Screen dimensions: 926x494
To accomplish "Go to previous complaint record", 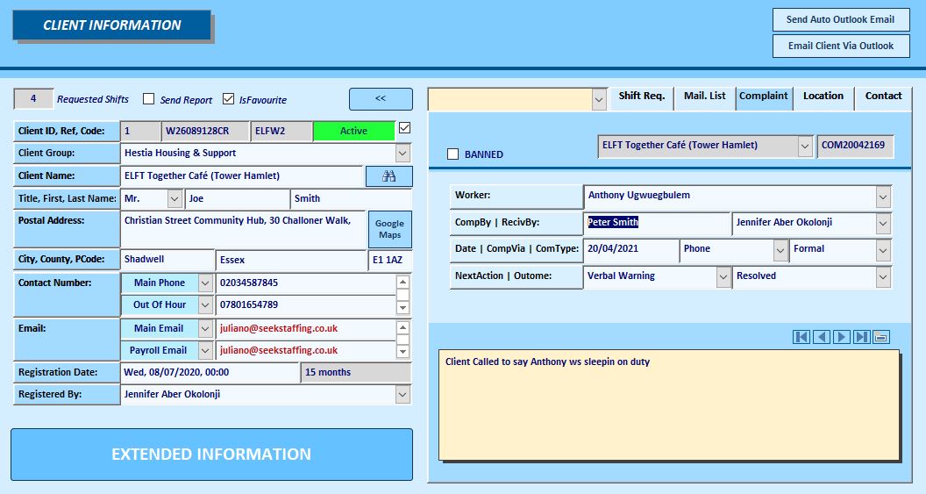I will [822, 337].
